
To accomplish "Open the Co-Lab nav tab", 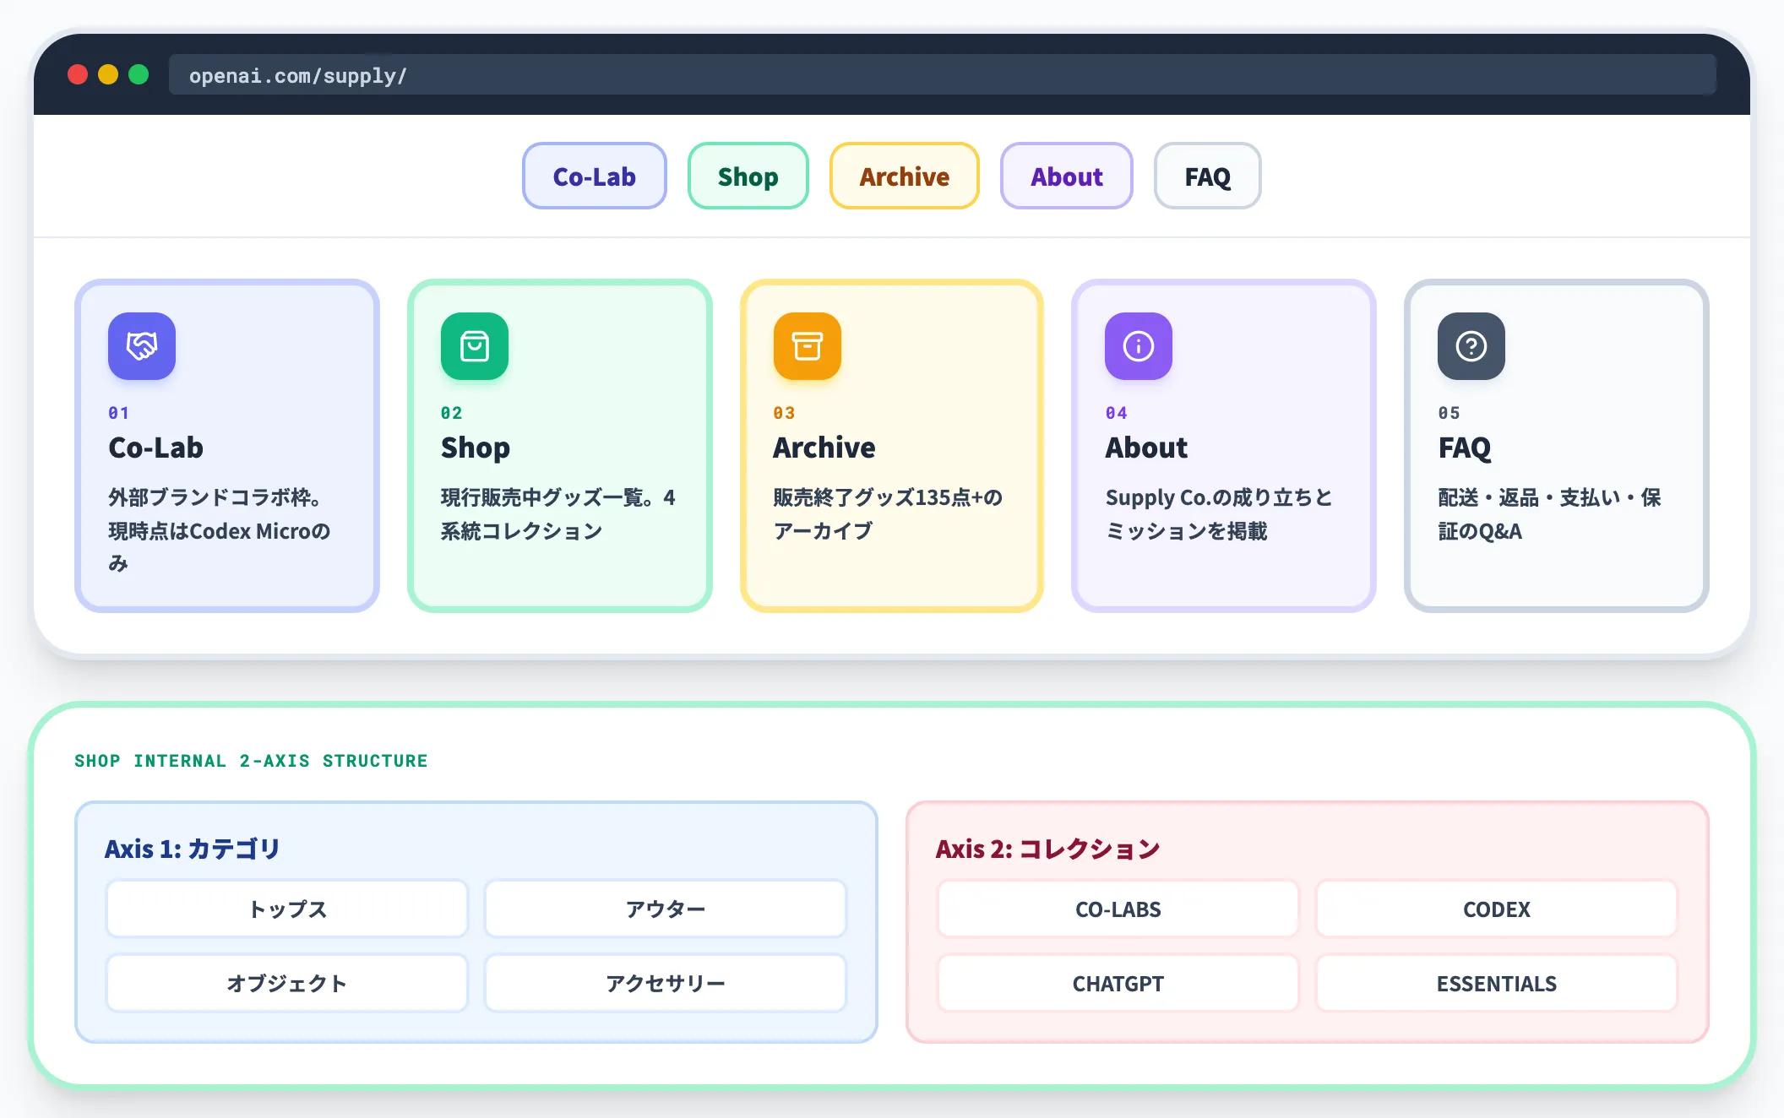I will (595, 176).
